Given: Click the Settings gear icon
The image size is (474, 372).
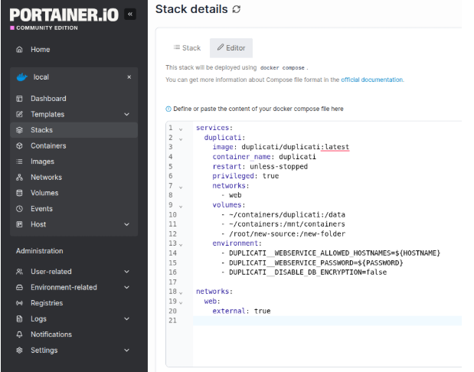Looking at the screenshot, I should (19, 350).
